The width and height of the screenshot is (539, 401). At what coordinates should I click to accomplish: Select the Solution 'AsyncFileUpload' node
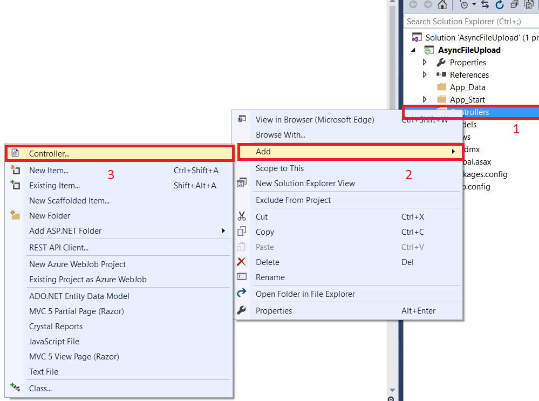(x=482, y=37)
